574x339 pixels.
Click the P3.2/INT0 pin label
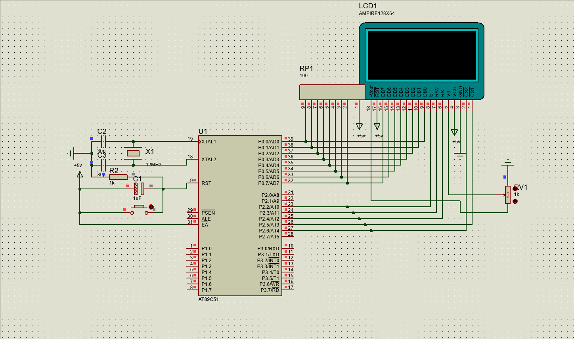point(268,261)
